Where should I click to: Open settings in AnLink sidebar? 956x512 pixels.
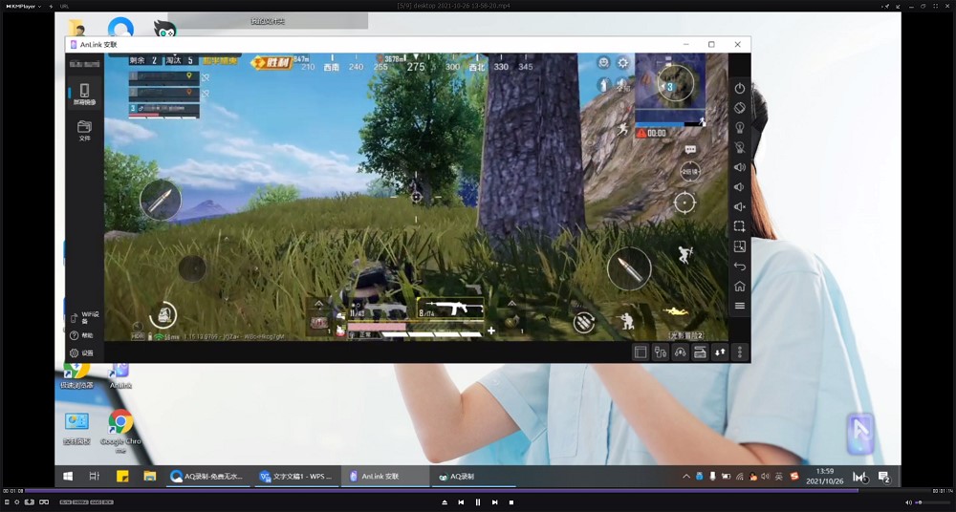click(x=81, y=352)
